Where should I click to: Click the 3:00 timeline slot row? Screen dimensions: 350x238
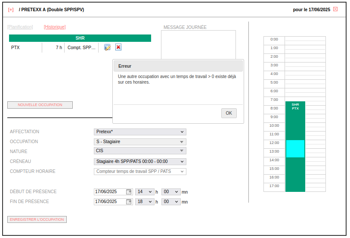[x=305, y=66]
